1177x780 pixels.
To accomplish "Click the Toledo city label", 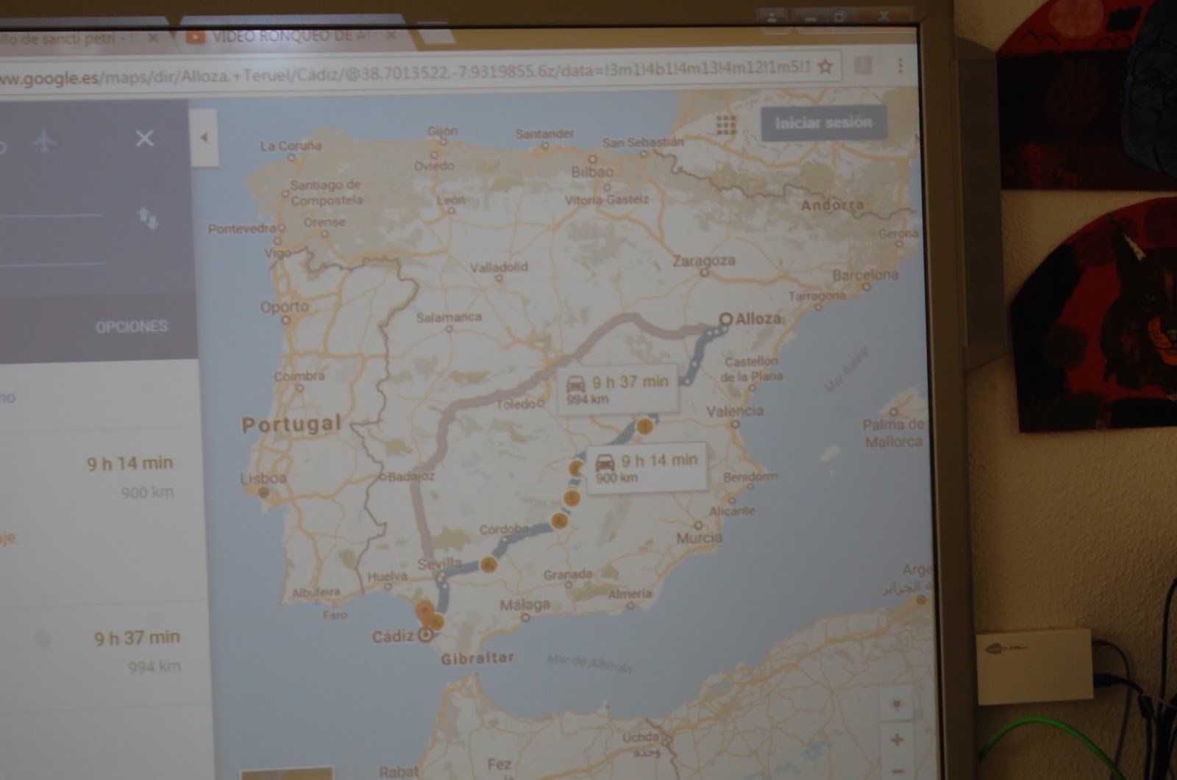I will 517,404.
